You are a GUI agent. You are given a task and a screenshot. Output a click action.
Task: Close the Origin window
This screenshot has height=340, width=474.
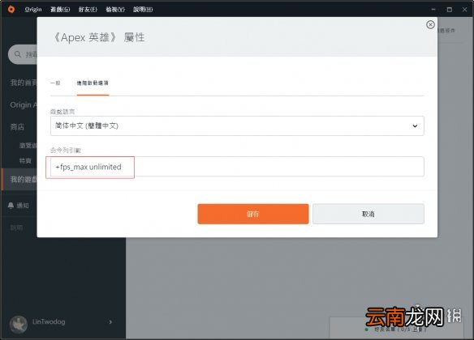(465, 10)
